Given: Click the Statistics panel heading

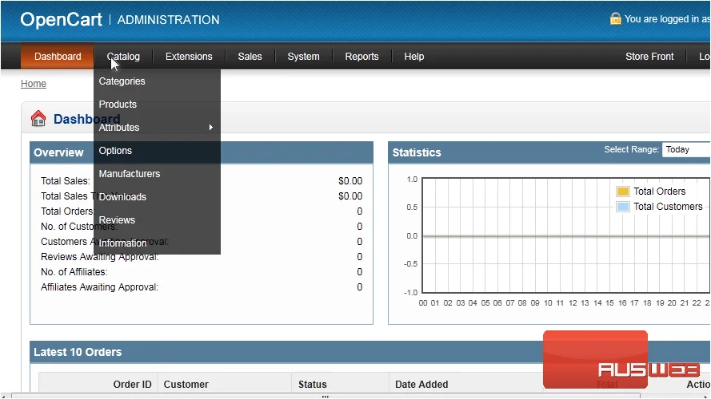Looking at the screenshot, I should [x=417, y=152].
